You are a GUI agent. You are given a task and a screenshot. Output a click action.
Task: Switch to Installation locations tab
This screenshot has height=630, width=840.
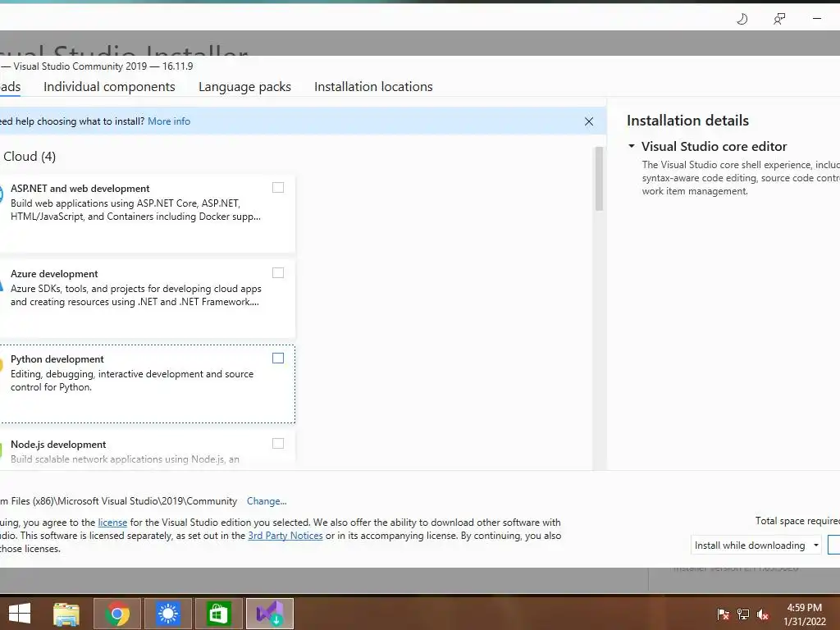[x=373, y=87]
